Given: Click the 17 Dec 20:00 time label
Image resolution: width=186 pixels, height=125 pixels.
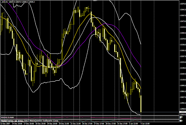Looking at the screenshot, I should (29, 124).
